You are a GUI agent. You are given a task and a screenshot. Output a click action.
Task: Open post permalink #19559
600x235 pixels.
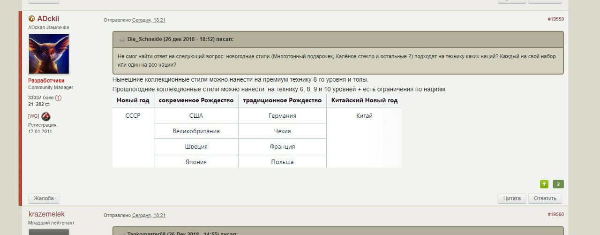[555, 19]
